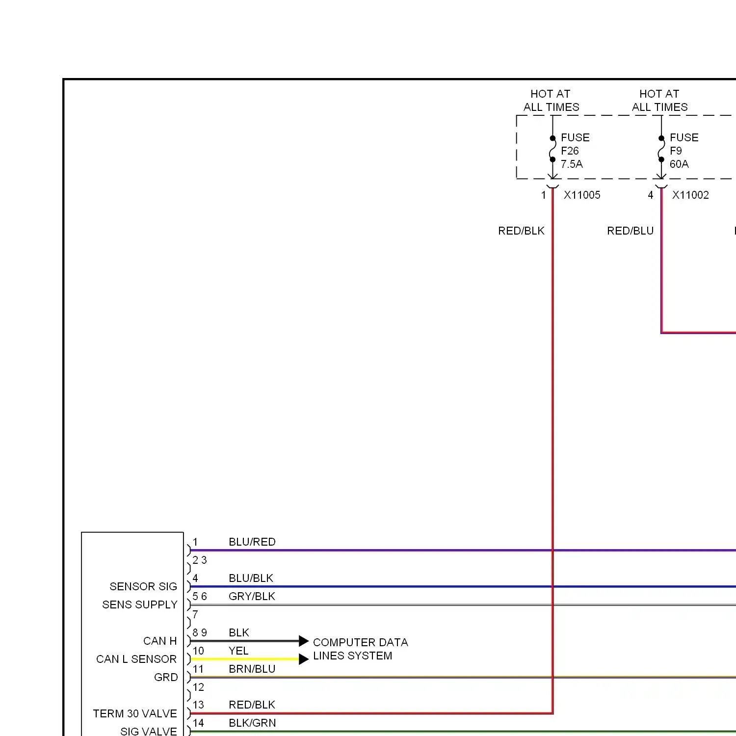Click the YEL wire label at pin 10
736x736 pixels.
click(238, 651)
